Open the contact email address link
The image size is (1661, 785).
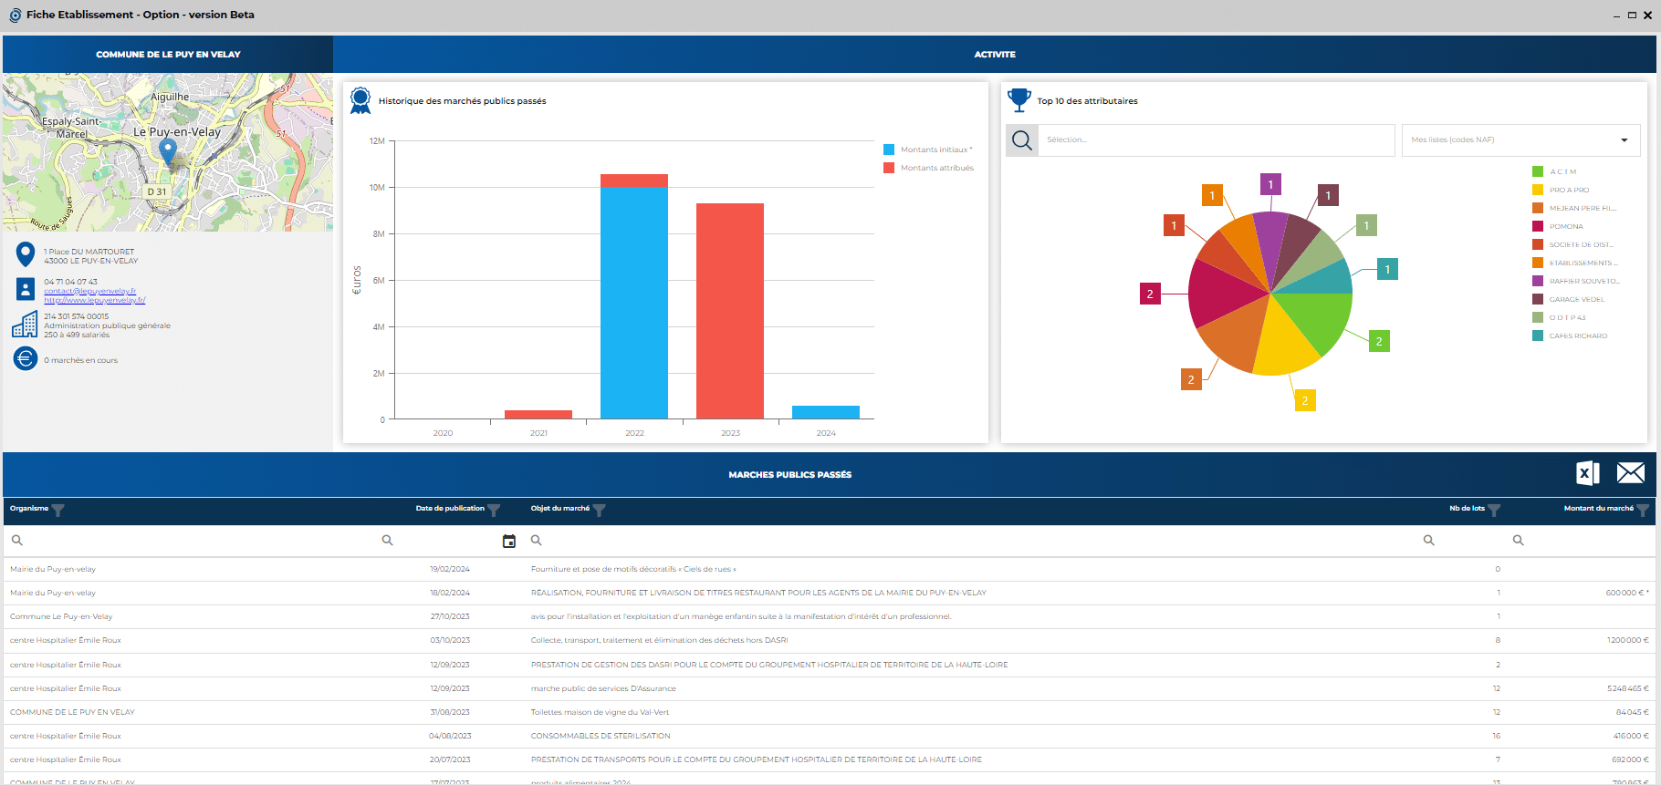90,291
